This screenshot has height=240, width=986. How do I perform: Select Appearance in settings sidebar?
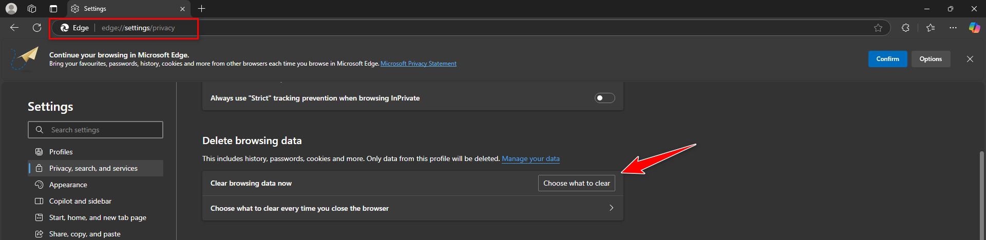[68, 185]
